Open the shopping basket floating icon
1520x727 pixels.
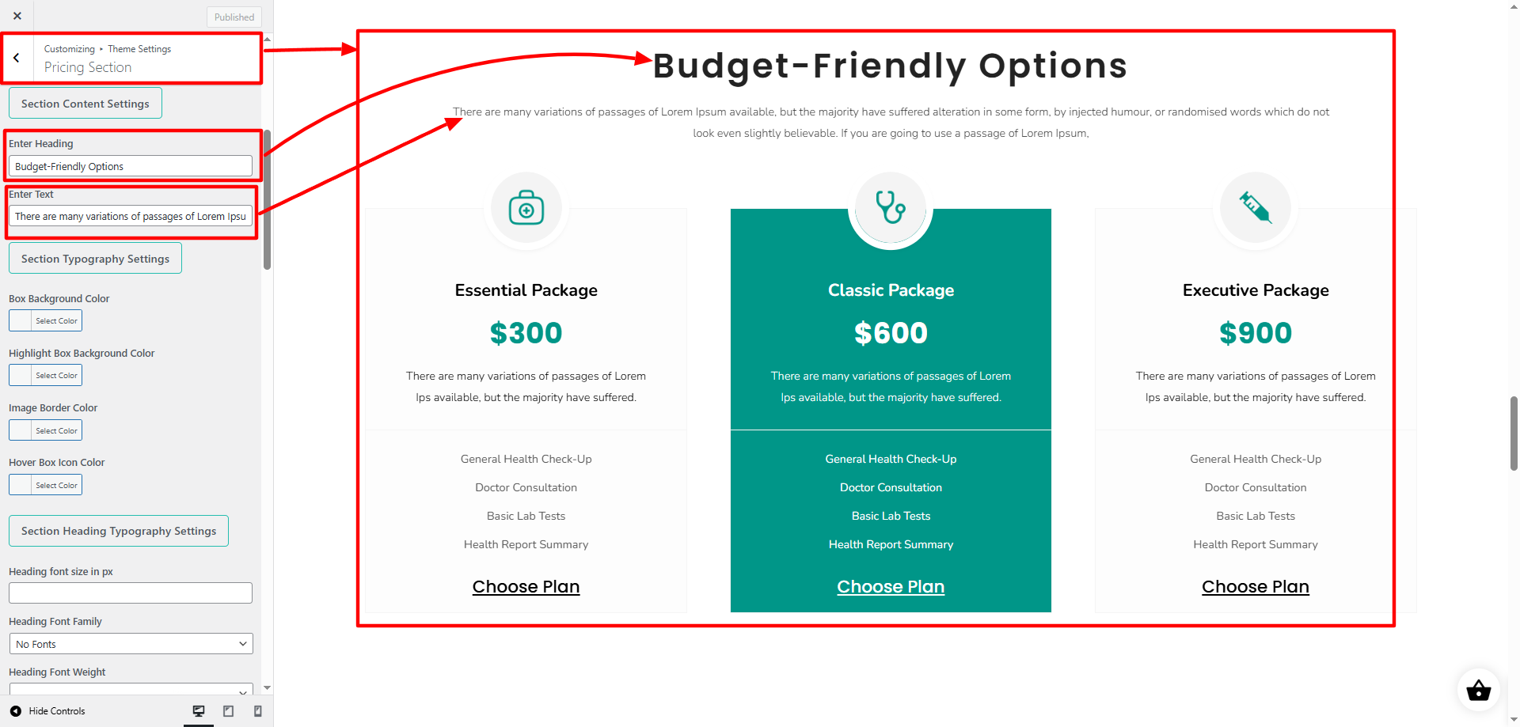pos(1478,691)
